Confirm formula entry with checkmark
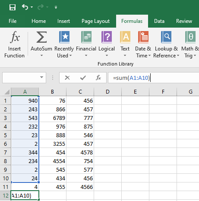Viewport: 199px width, 201px height. point(83,78)
